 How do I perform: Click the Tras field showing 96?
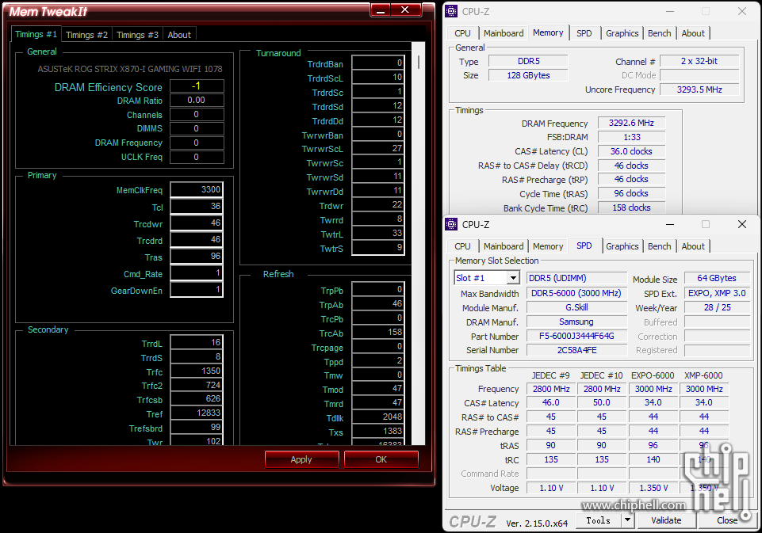tap(197, 256)
